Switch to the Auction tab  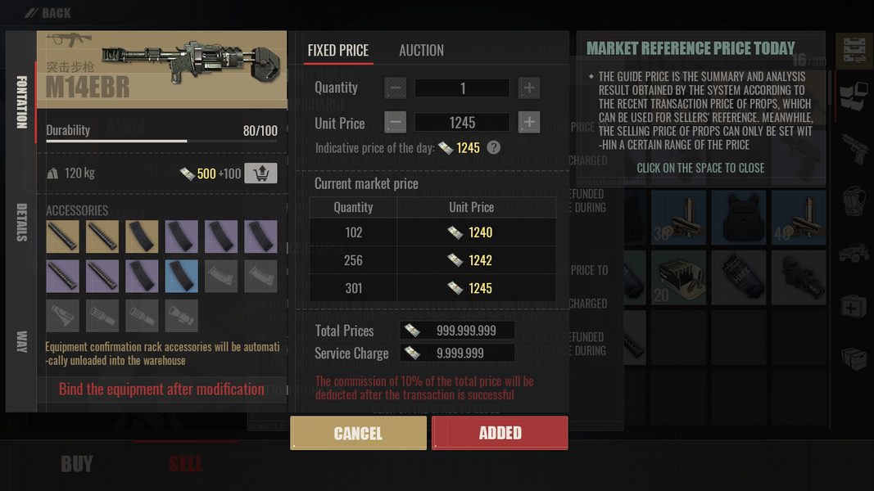pyautogui.click(x=421, y=50)
